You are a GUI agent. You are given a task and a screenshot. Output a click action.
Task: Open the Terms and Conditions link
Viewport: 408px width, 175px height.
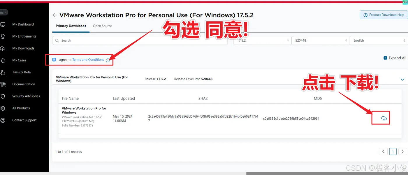coord(88,60)
